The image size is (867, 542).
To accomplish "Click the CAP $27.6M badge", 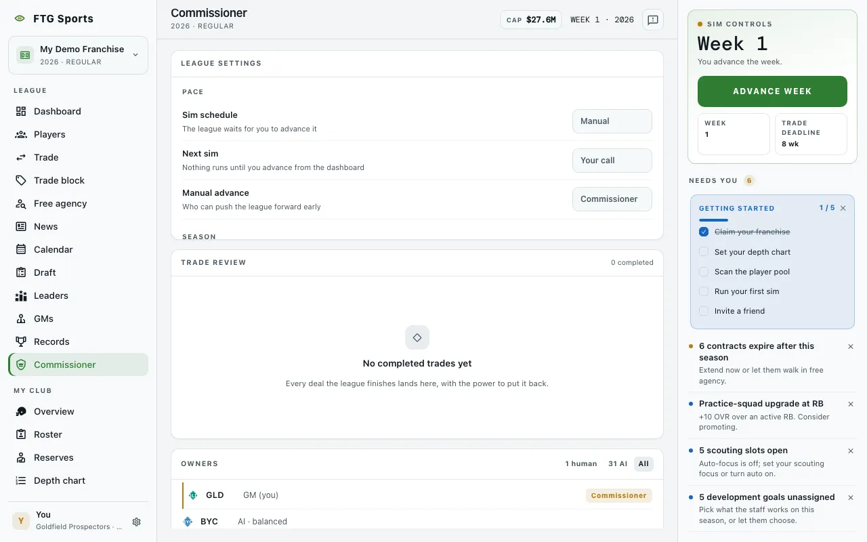I will click(x=531, y=20).
